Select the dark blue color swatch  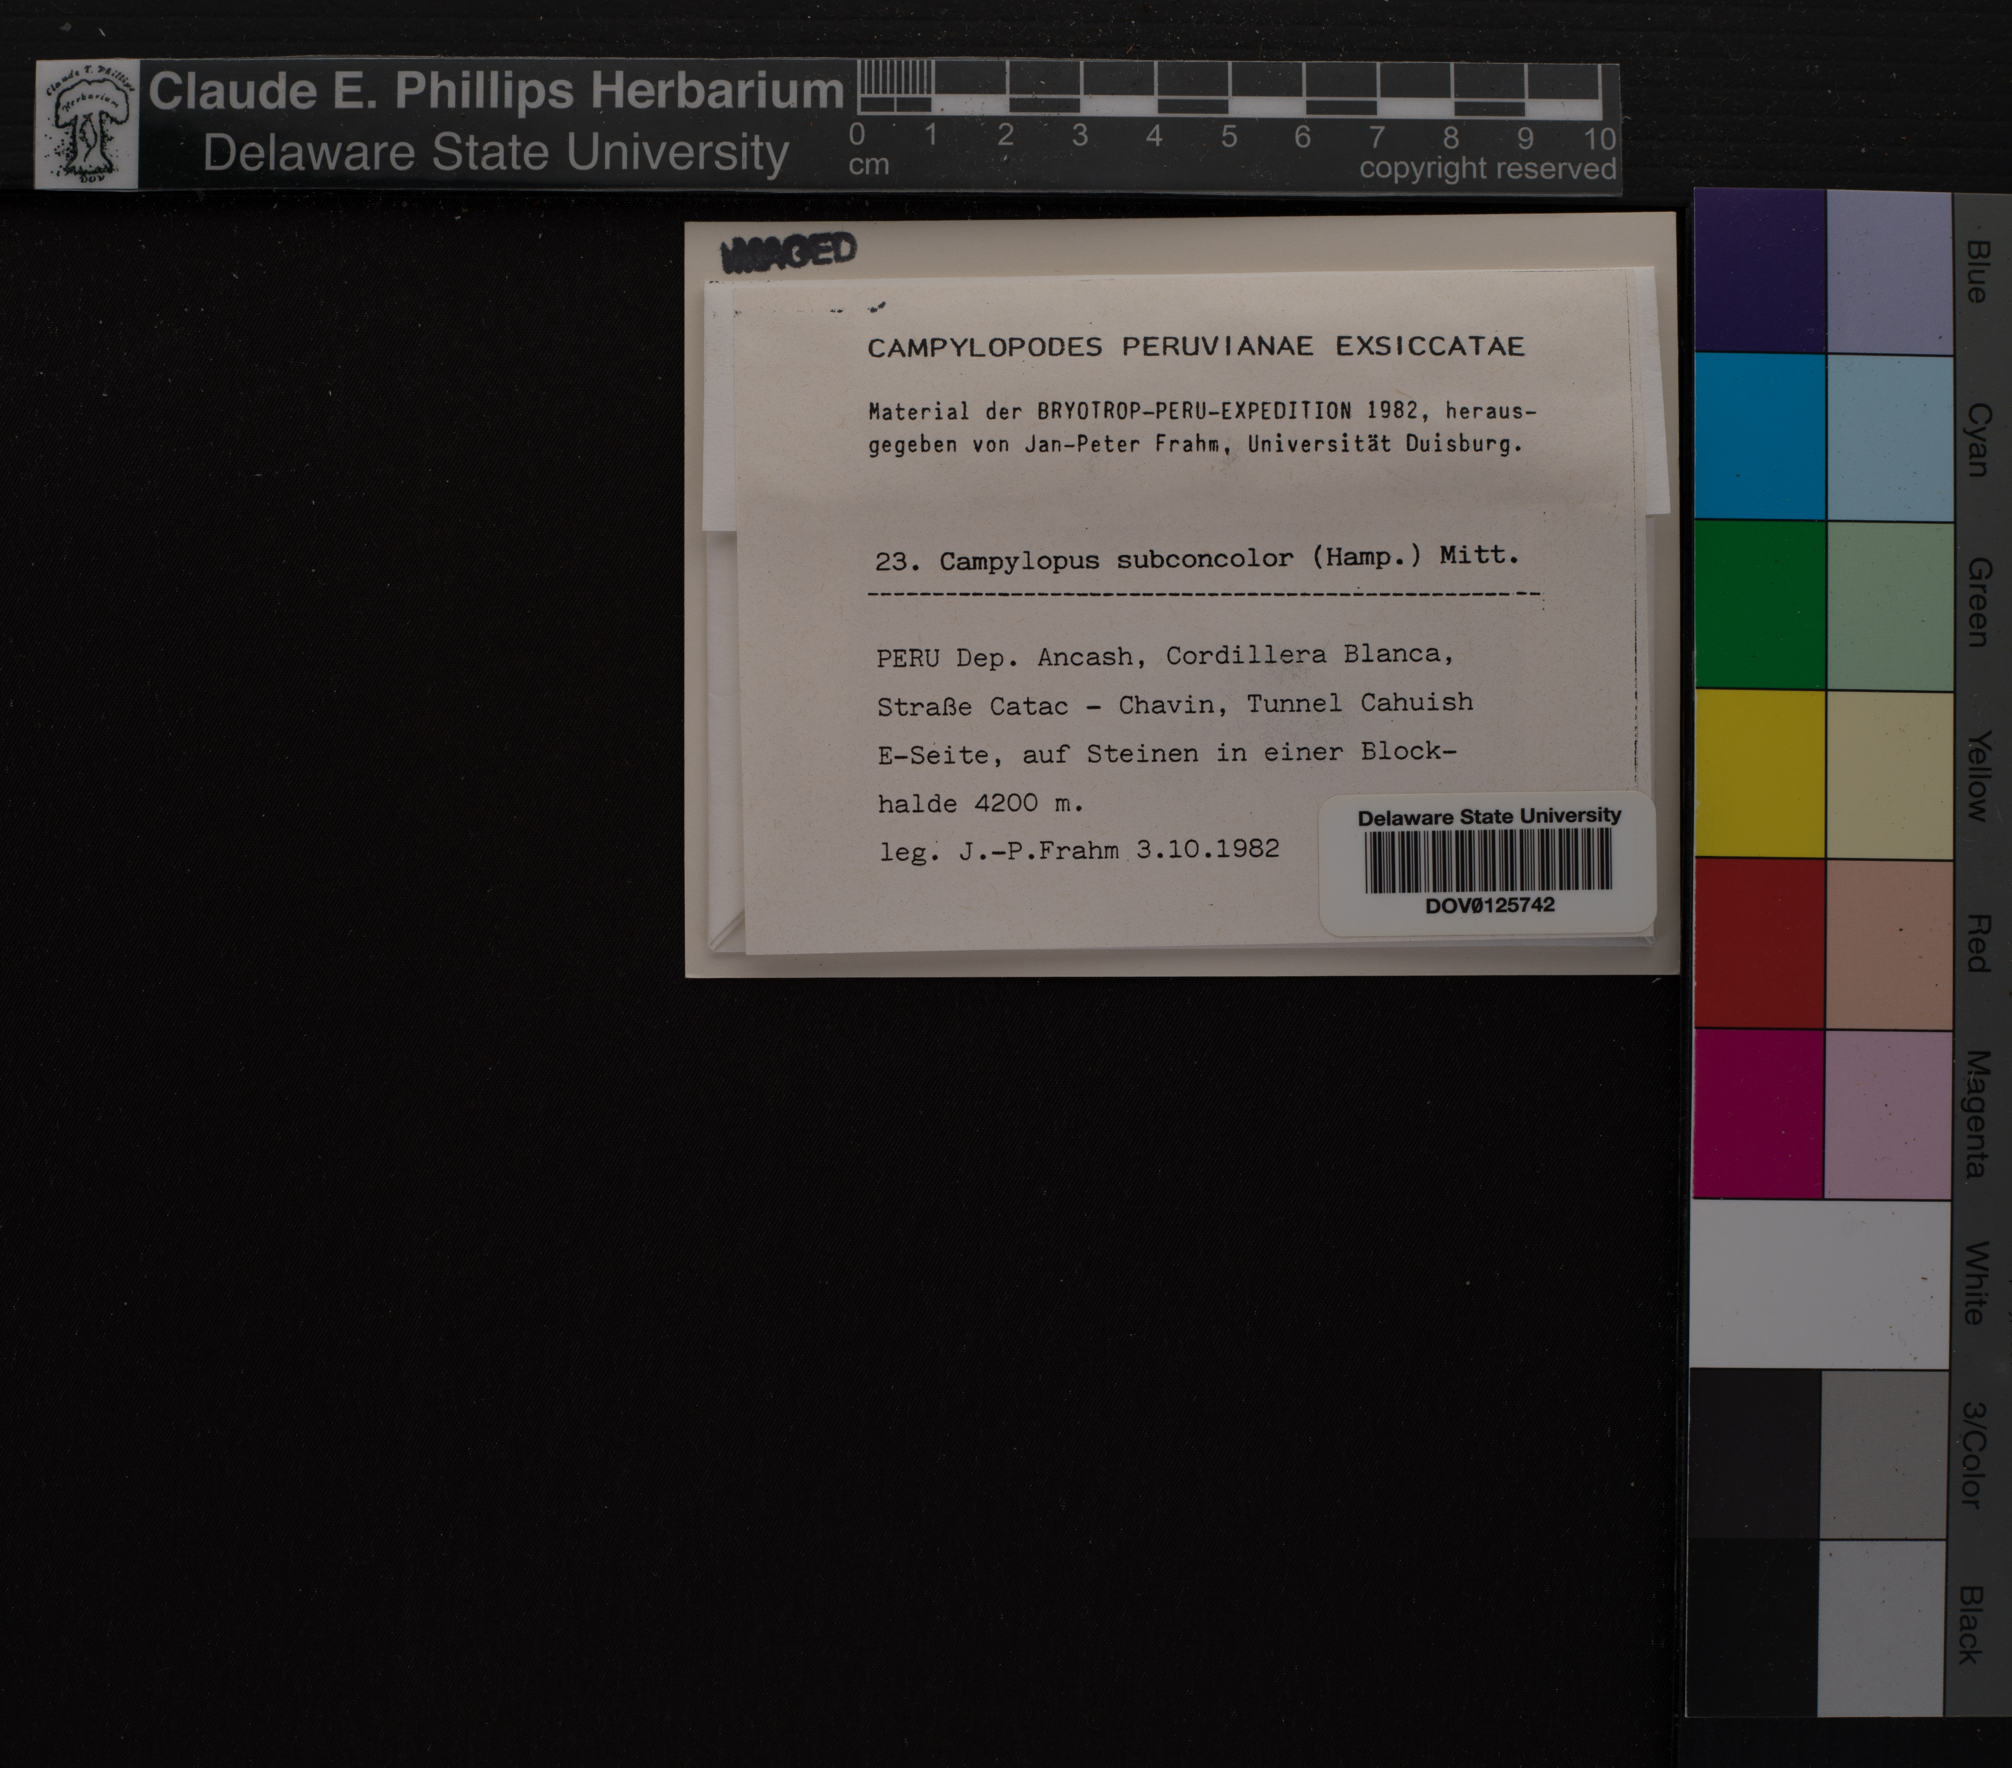tap(1759, 271)
